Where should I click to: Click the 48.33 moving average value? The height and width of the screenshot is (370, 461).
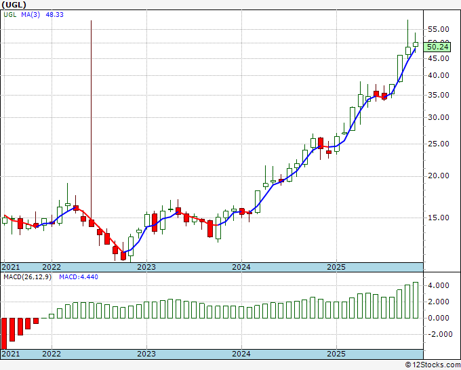54,15
